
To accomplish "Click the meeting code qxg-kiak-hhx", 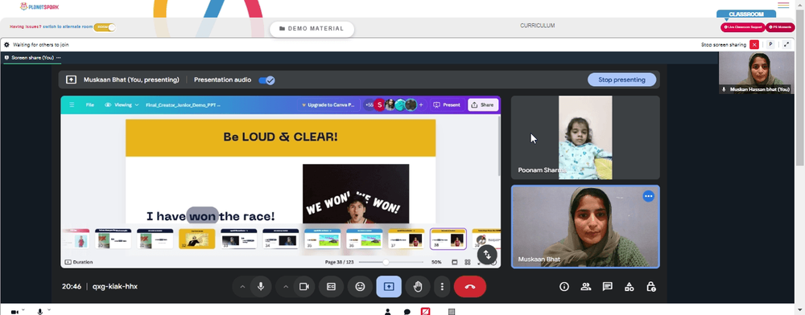I will [115, 286].
